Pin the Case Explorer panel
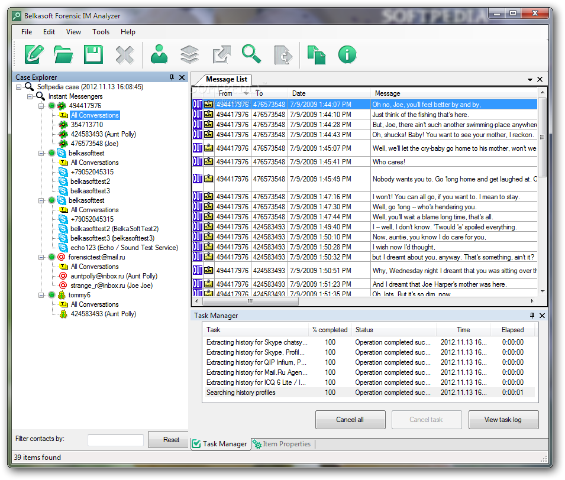This screenshot has width=565, height=480. click(x=172, y=77)
